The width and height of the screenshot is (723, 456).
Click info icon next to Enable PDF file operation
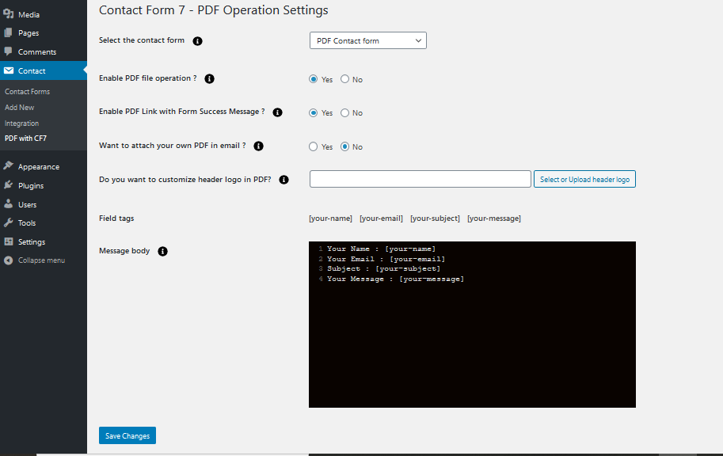210,78
